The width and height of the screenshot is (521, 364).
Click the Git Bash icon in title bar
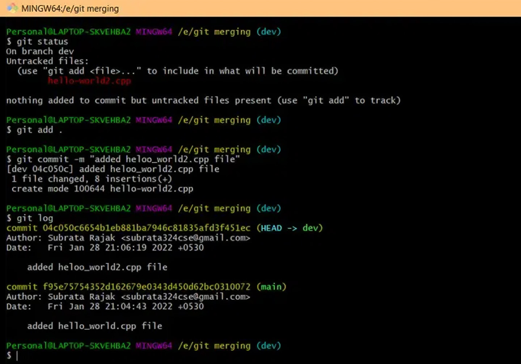click(x=12, y=8)
